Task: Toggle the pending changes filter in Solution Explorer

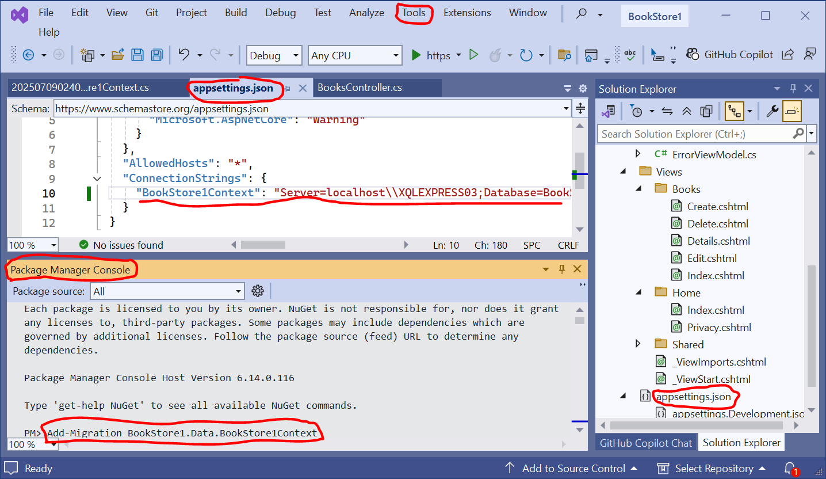Action: [636, 111]
